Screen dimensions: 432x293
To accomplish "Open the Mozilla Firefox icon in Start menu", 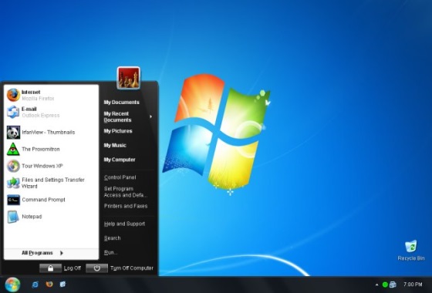I will [13, 95].
